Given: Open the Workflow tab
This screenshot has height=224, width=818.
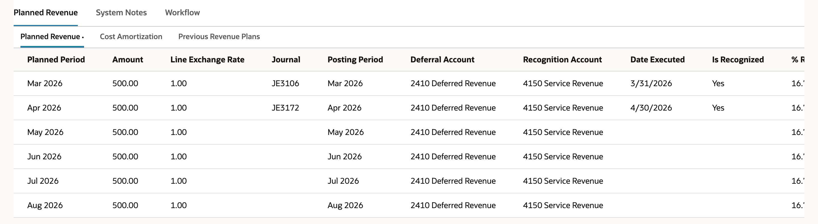Looking at the screenshot, I should [x=182, y=13].
